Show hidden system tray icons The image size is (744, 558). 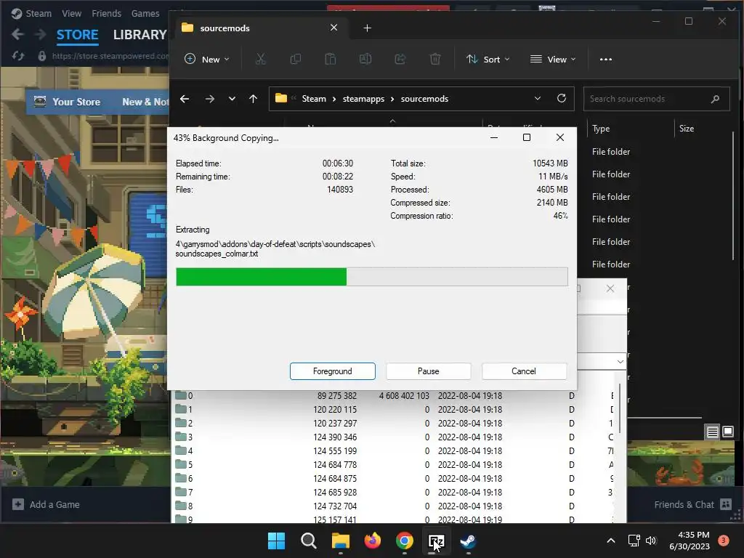611,541
